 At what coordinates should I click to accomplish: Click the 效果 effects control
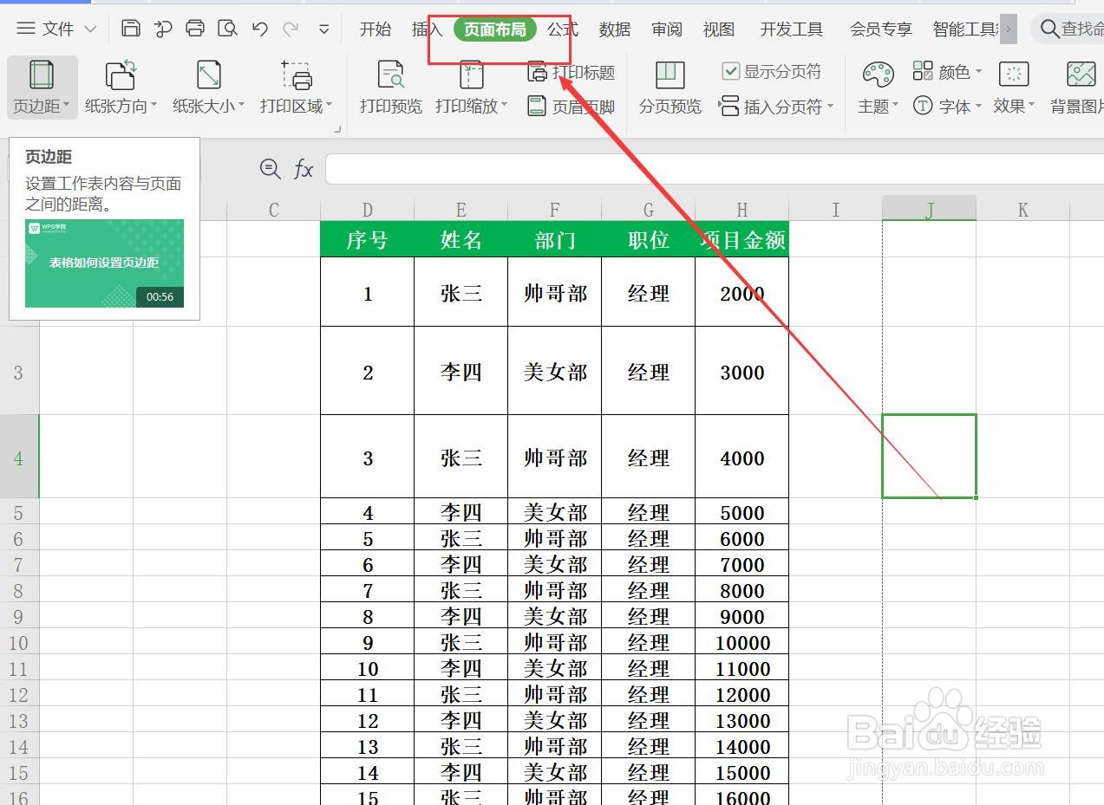click(x=1013, y=106)
